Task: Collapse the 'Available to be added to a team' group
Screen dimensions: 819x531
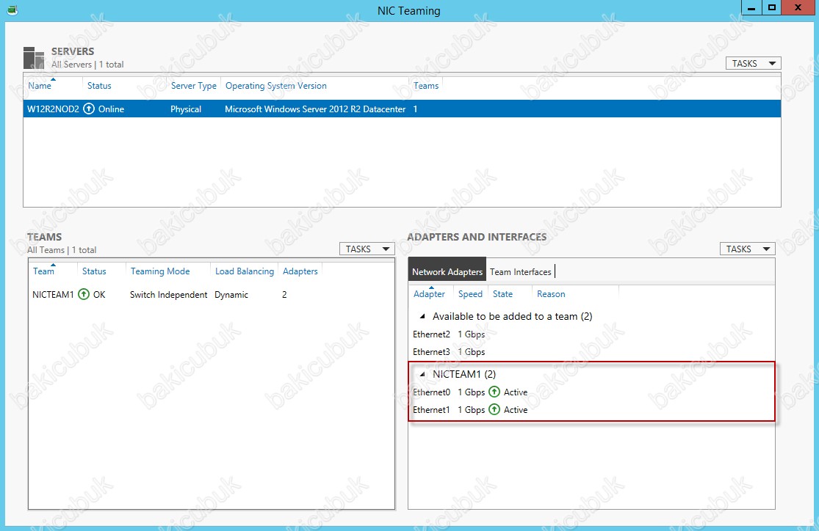Action: pyautogui.click(x=422, y=316)
